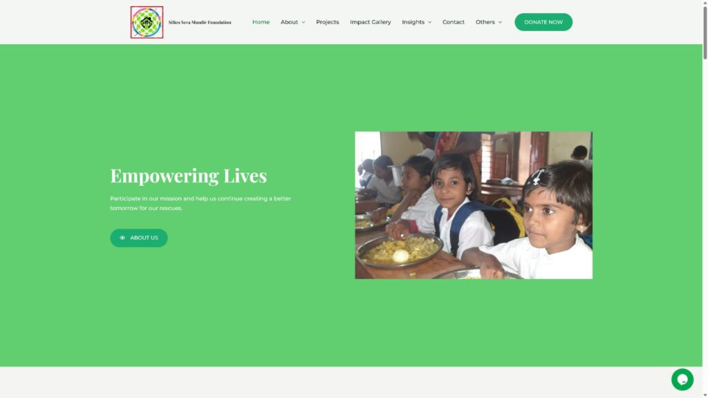Expand the Others dropdown chevron
Image resolution: width=708 pixels, height=398 pixels.
(x=500, y=22)
